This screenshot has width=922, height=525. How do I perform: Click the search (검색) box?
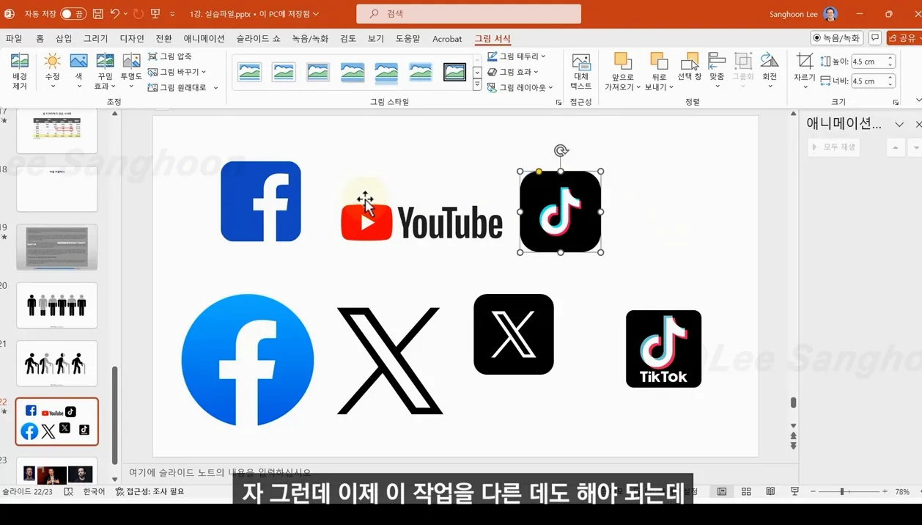(x=469, y=14)
